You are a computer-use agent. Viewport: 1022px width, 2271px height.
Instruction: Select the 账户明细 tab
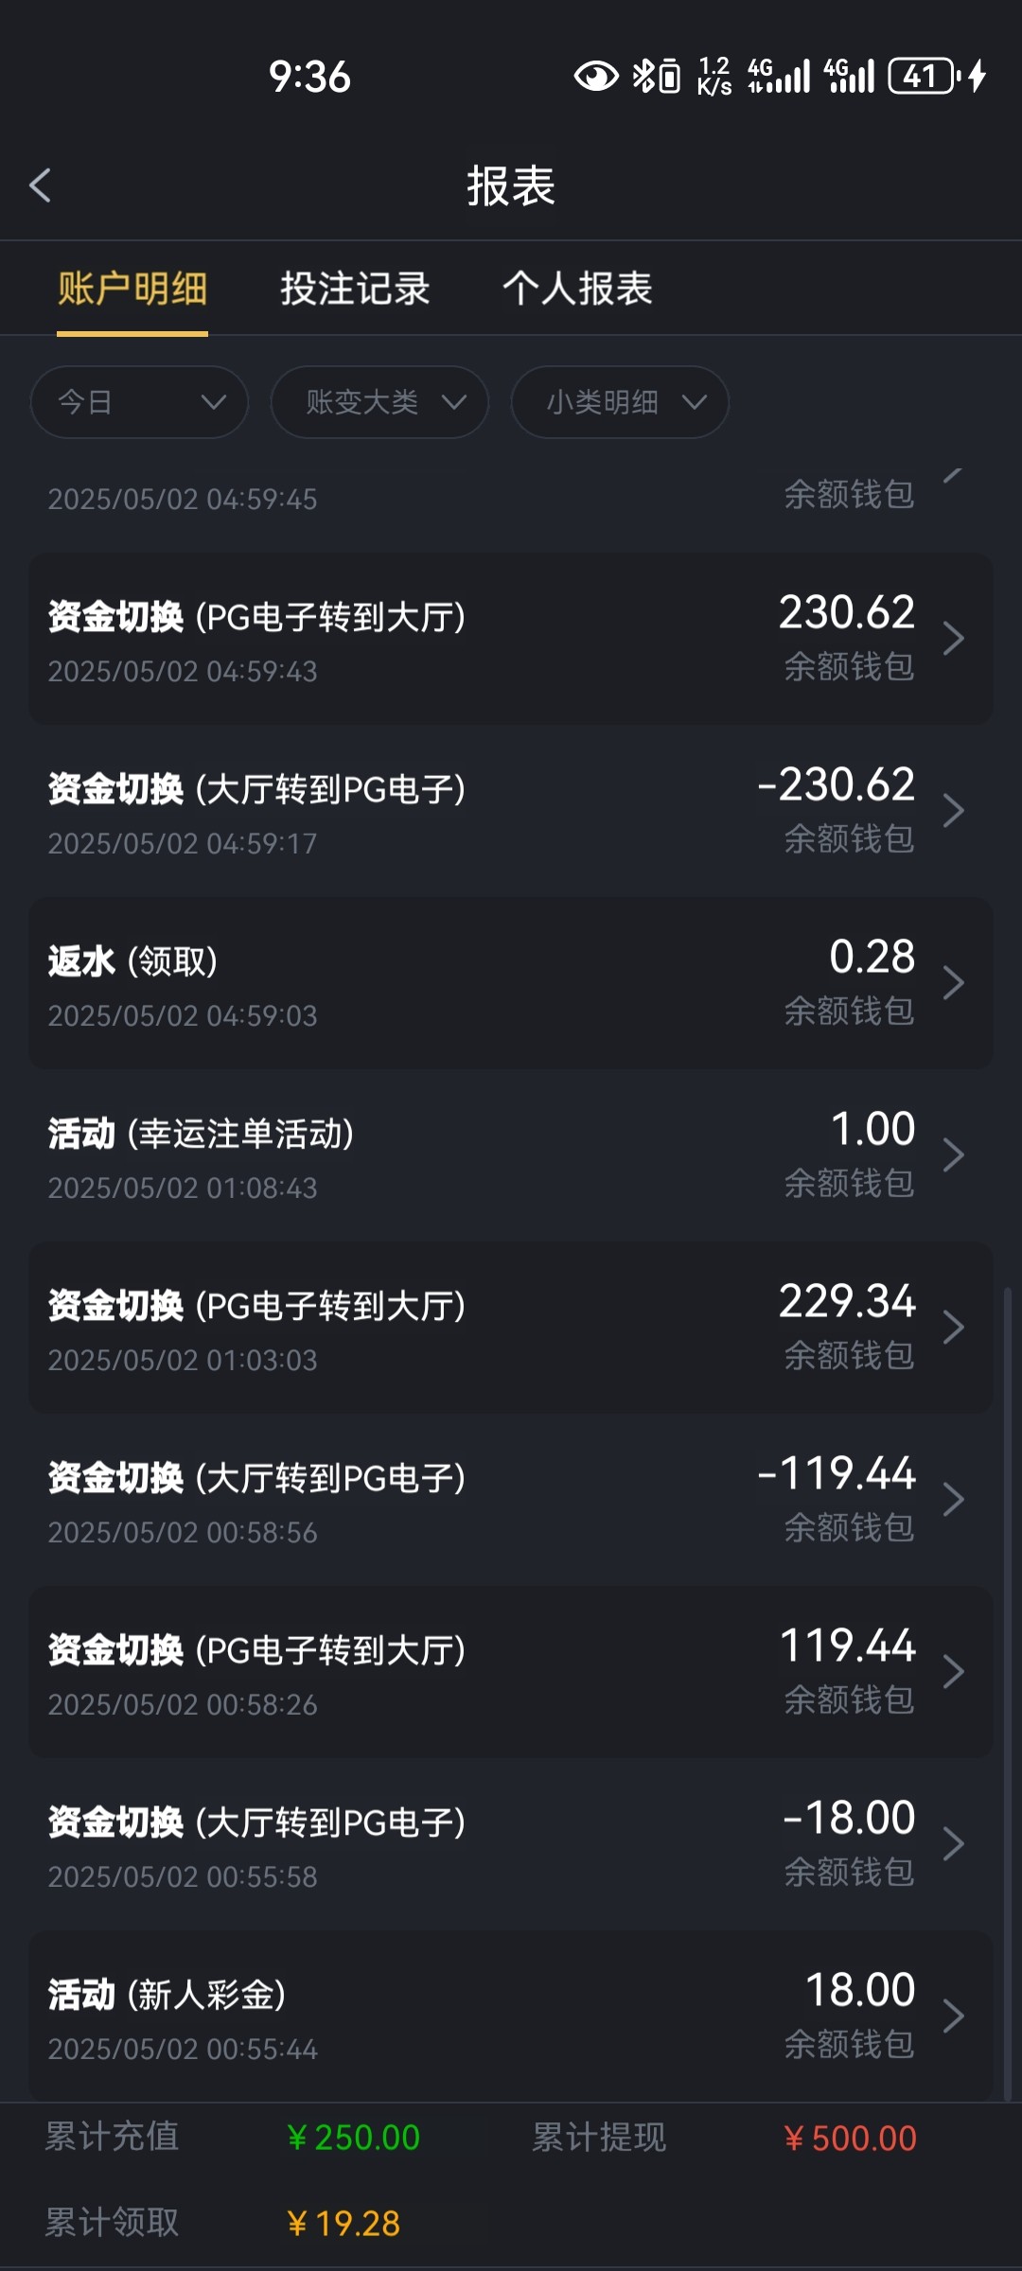pyautogui.click(x=132, y=289)
